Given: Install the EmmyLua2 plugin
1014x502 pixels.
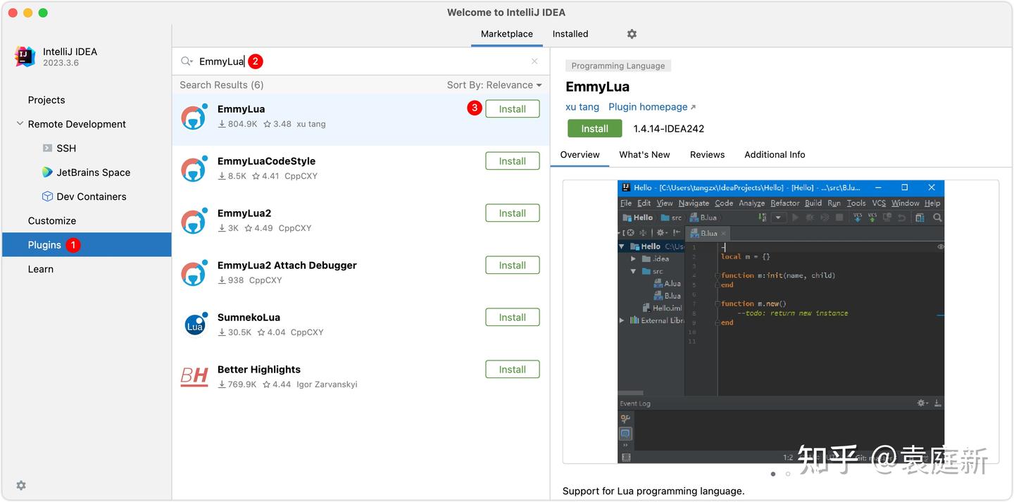Looking at the screenshot, I should click(x=513, y=213).
